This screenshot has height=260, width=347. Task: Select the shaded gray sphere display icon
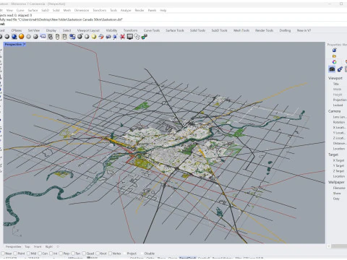coord(7,37)
